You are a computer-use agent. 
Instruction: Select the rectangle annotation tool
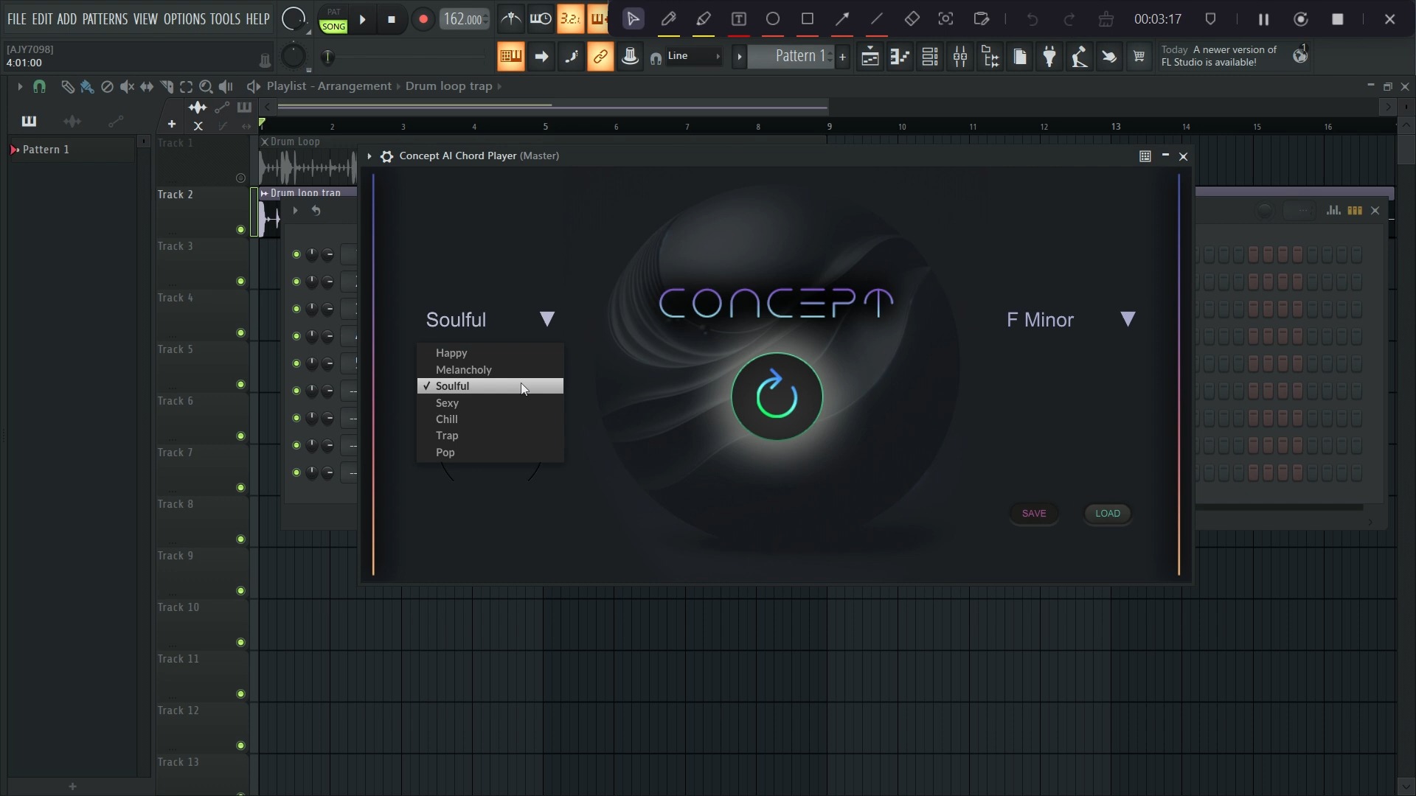808,19
